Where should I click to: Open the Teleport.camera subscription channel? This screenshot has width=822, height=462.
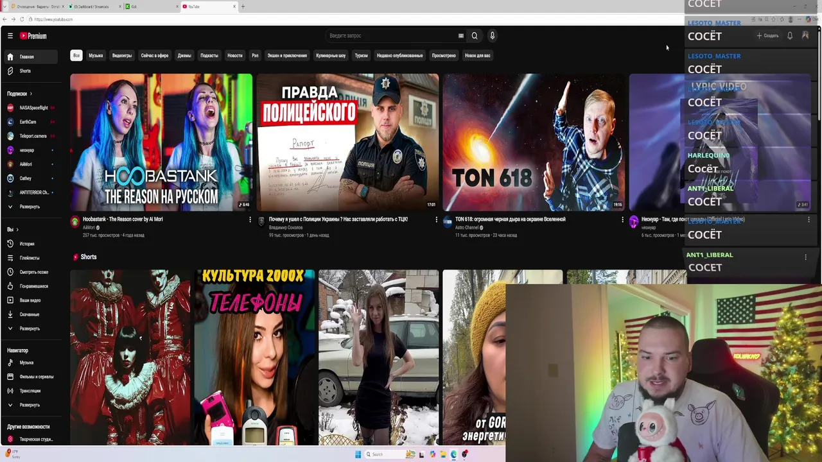point(30,136)
